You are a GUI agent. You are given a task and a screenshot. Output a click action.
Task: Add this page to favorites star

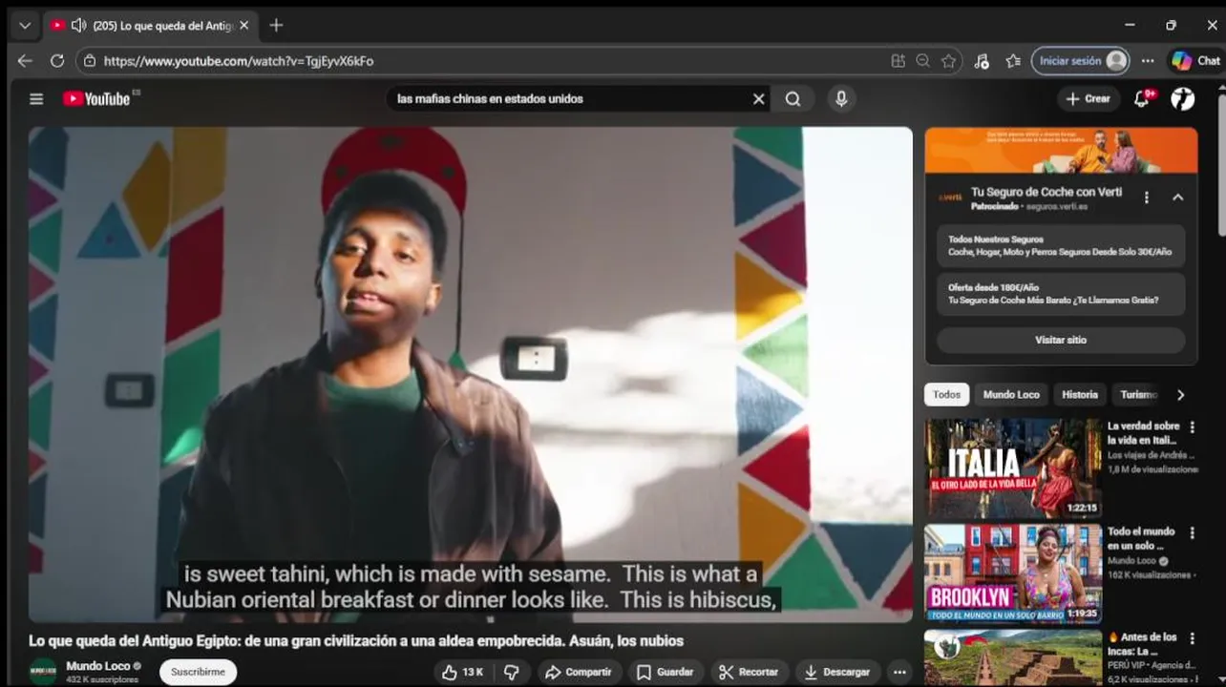click(948, 61)
